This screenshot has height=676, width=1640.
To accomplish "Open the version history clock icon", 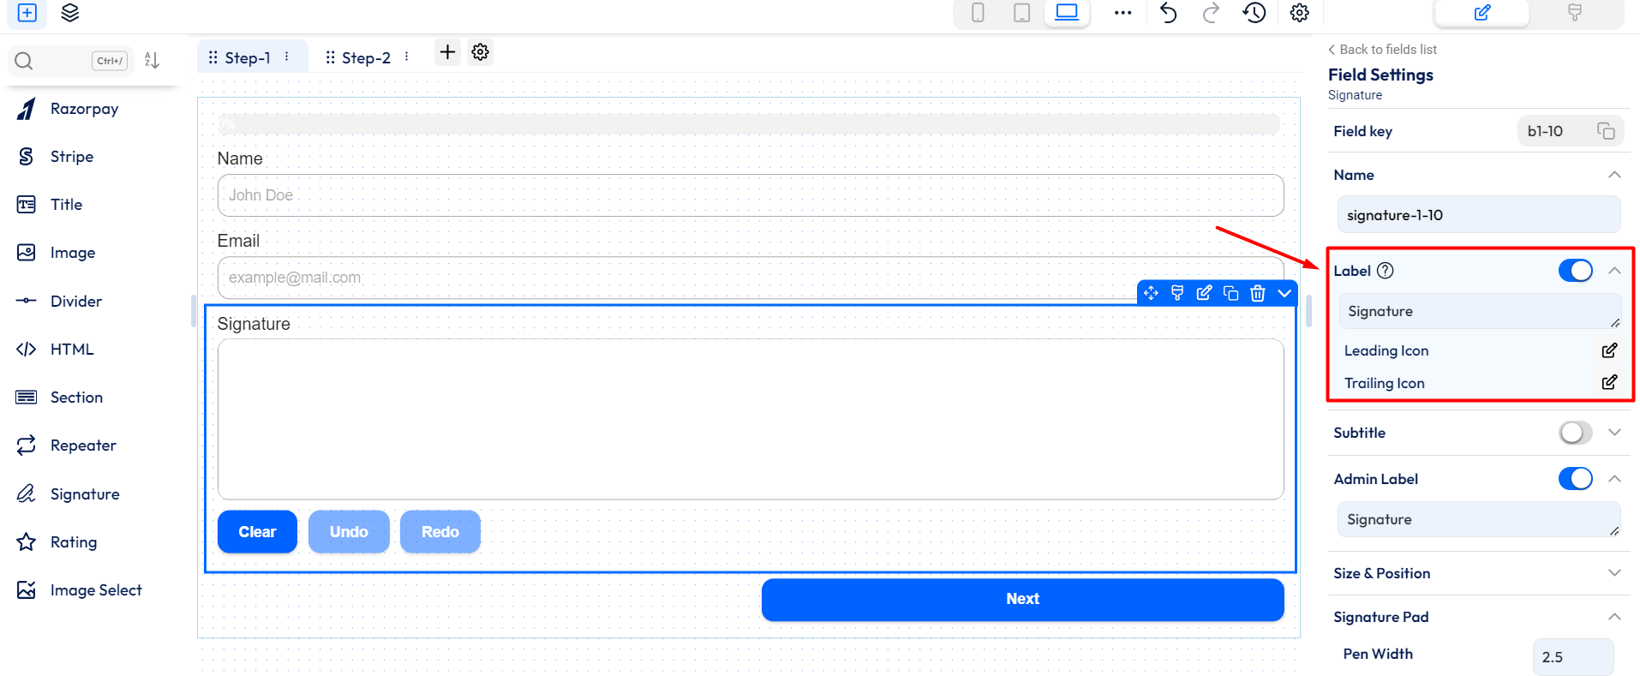I will (x=1254, y=13).
